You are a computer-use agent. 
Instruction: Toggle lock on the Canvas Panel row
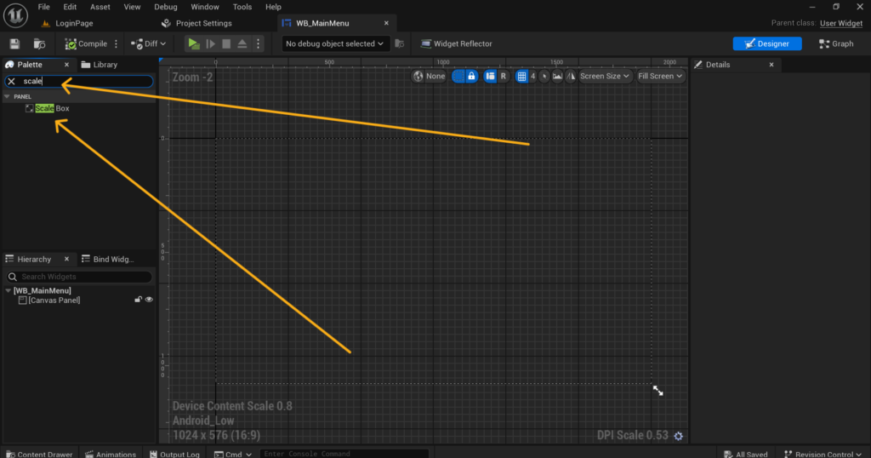click(138, 300)
